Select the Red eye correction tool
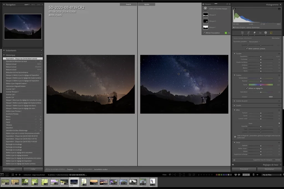This screenshot has width=284, height=189. [x=260, y=33]
